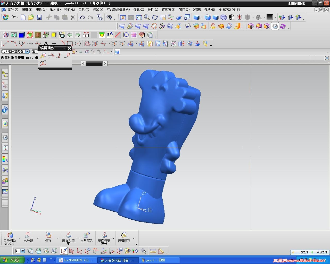The image size is (330, 264).
Task: Click the Point plus-sign tool
Action: tap(54, 44)
